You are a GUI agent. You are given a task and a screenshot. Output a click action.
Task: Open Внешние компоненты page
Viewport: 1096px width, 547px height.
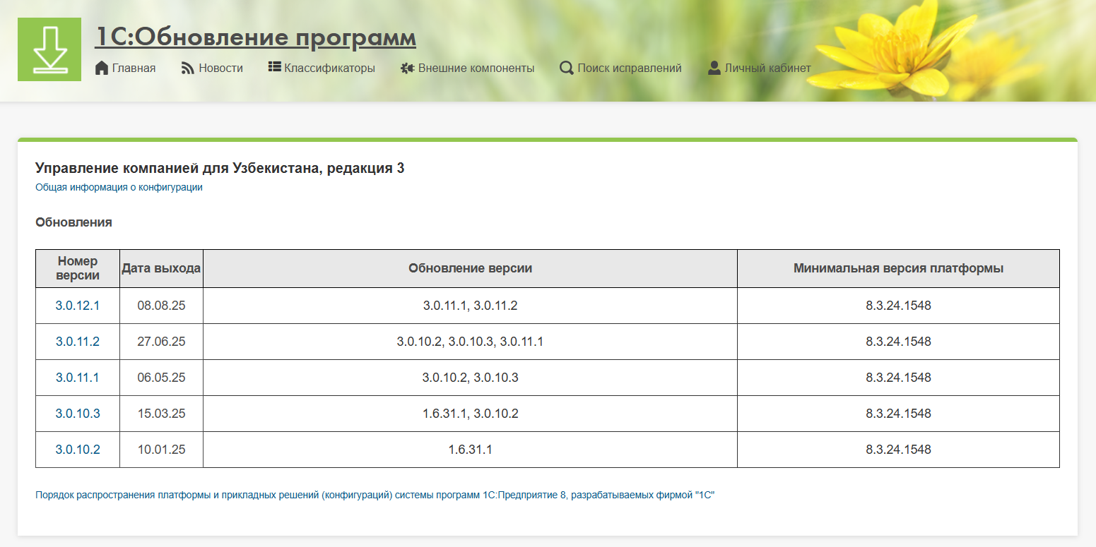[476, 68]
